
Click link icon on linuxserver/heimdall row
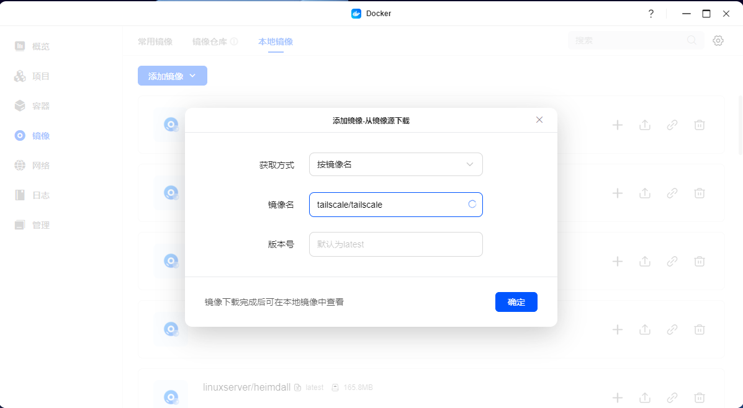coord(672,397)
